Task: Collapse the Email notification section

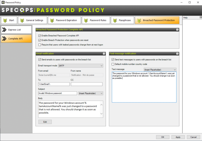Action: 104,54
